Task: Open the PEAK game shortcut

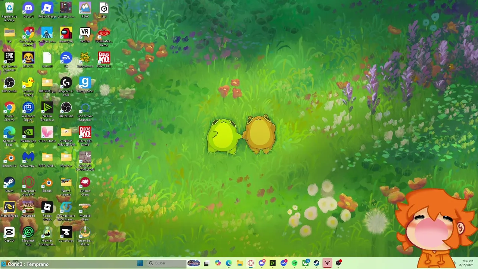Action: pos(85,10)
